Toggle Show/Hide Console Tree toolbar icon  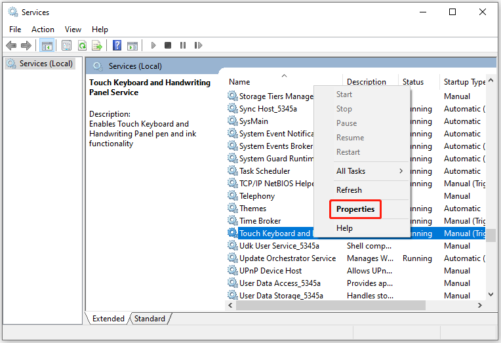[x=47, y=45]
